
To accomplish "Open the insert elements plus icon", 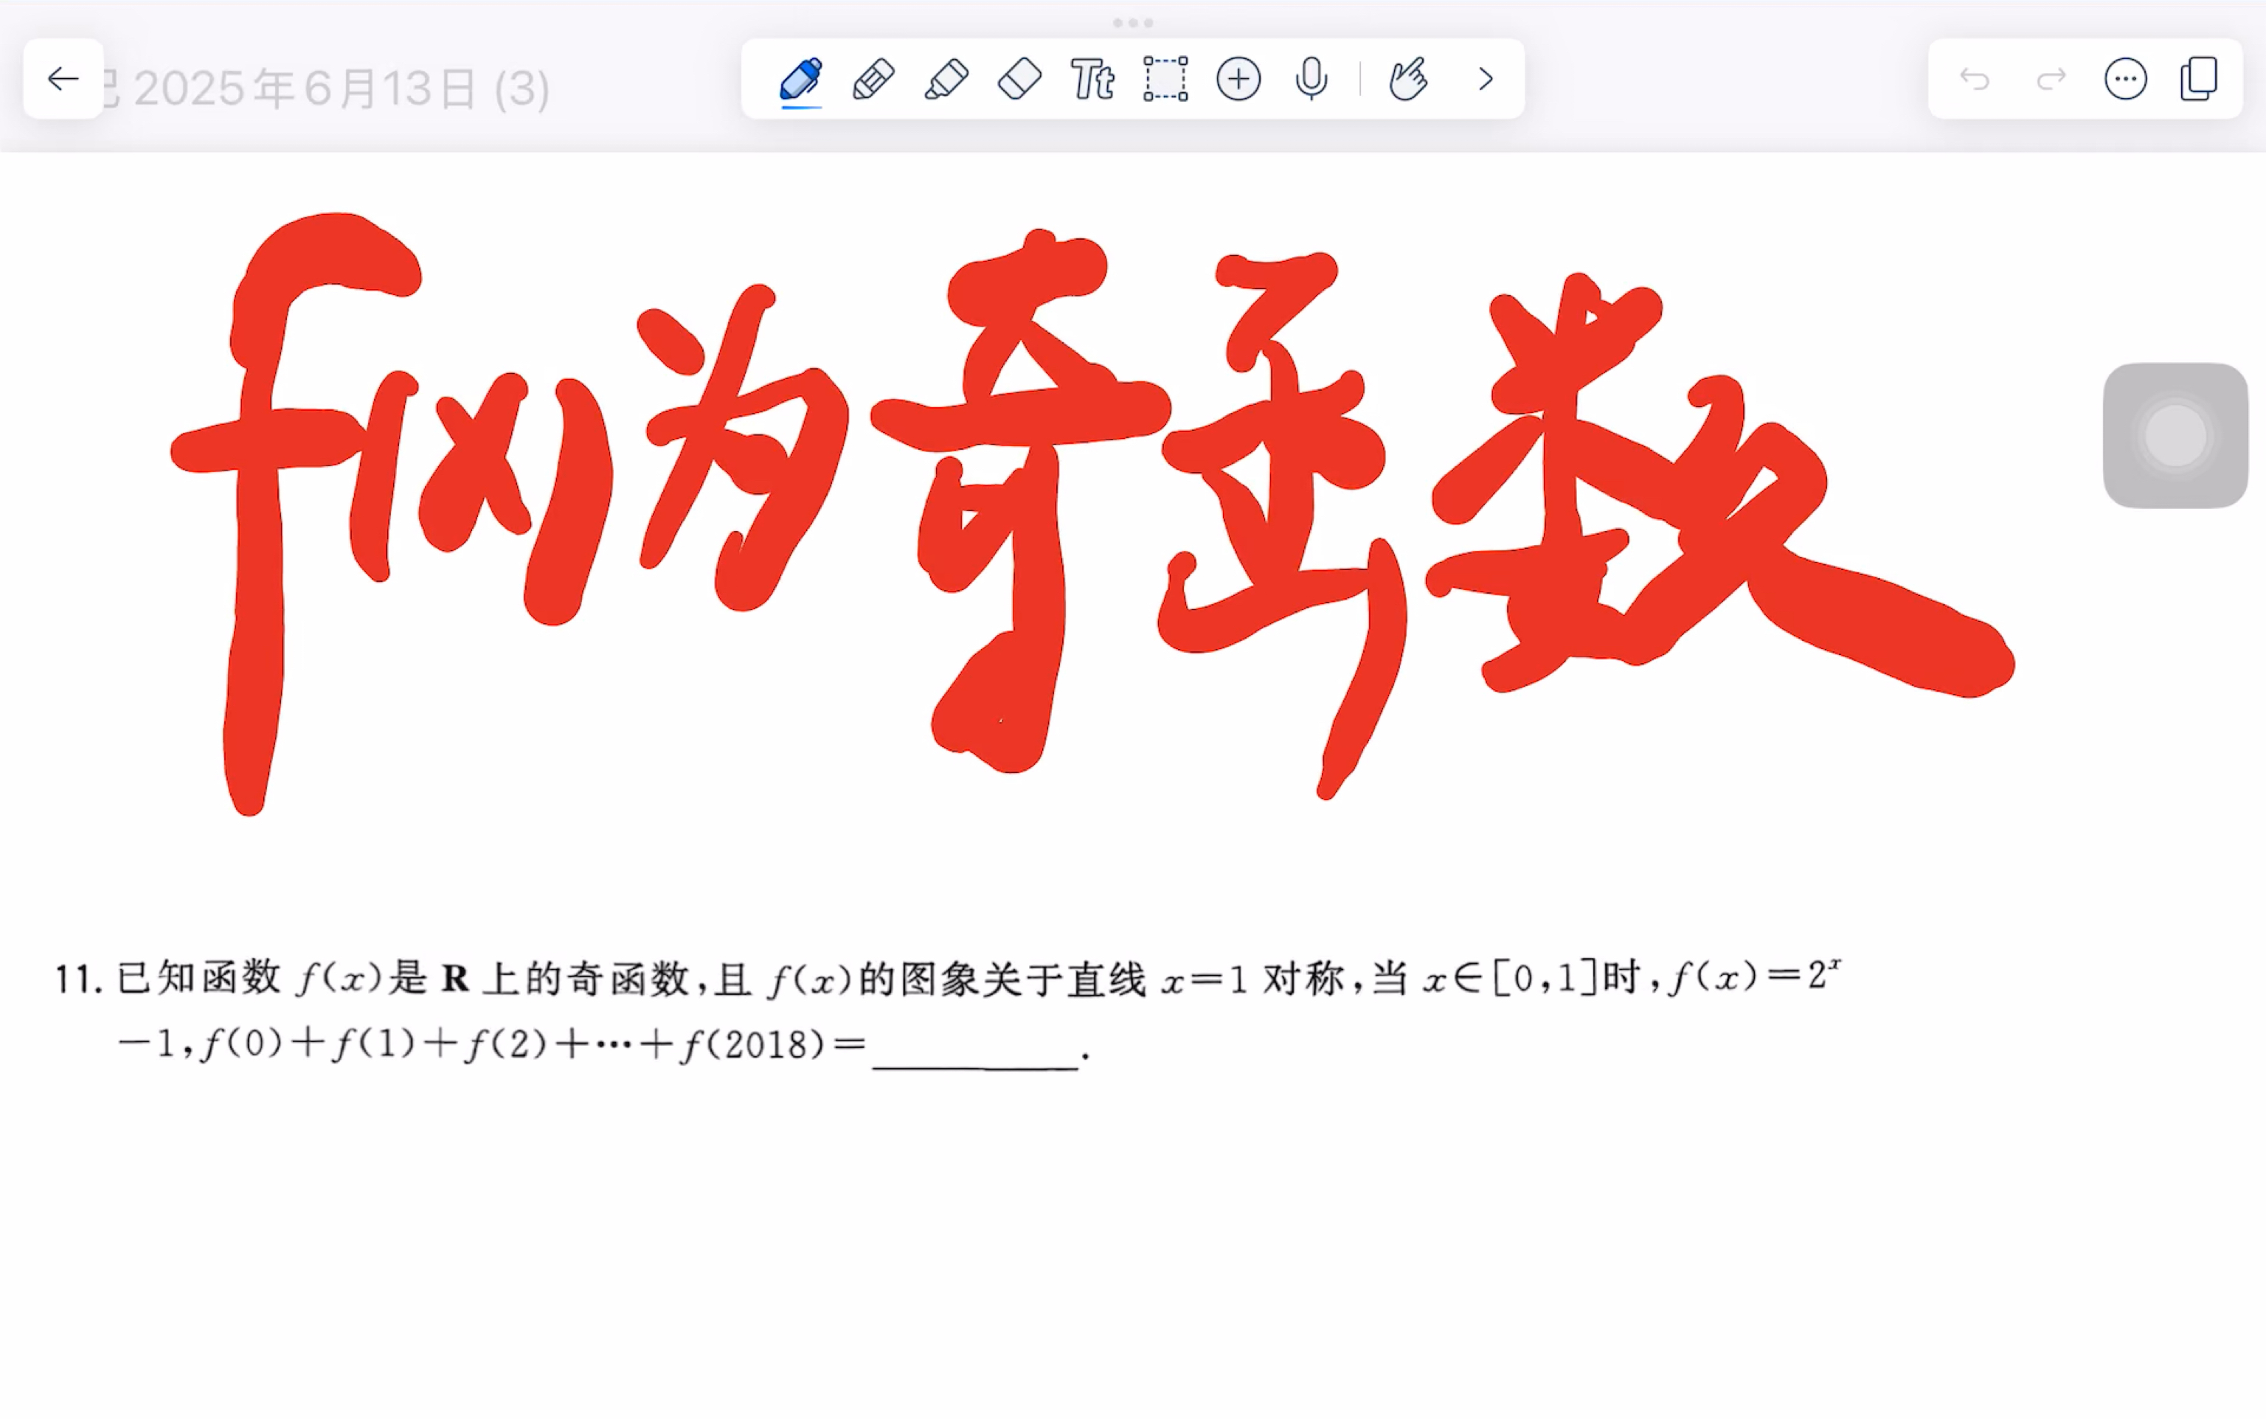I will coord(1238,79).
